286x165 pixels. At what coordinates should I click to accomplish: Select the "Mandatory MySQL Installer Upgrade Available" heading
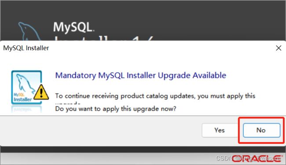pyautogui.click(x=141, y=75)
